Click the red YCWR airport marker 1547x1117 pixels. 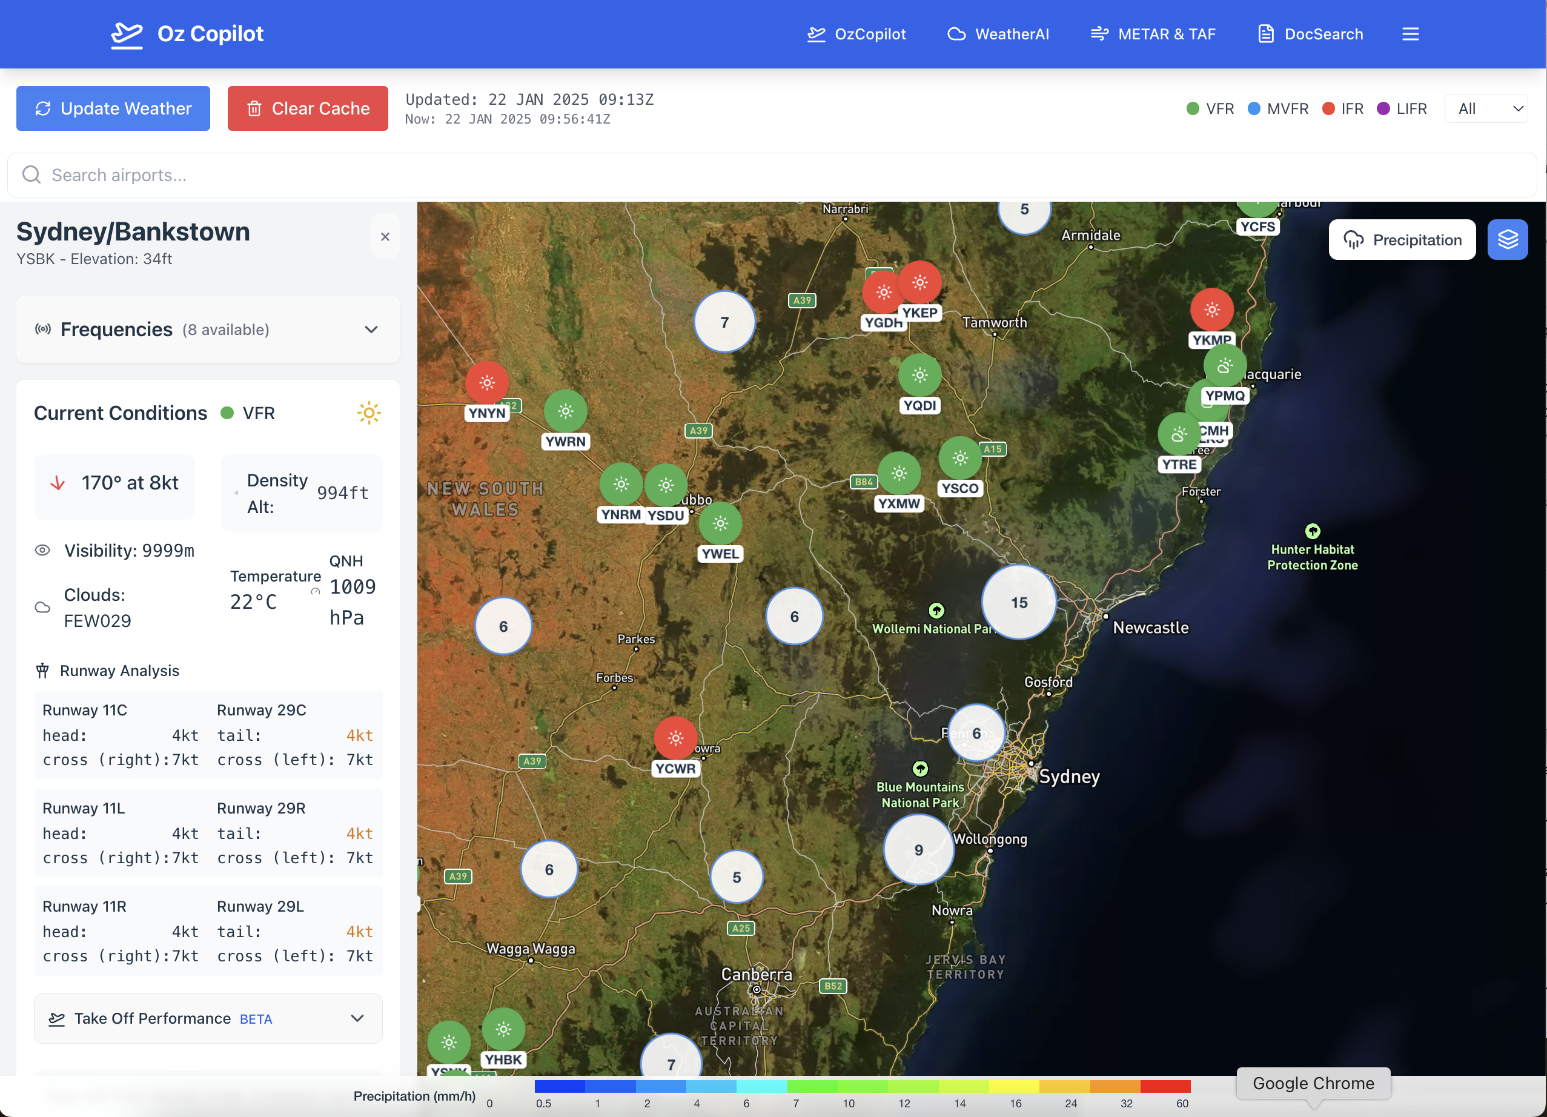675,738
